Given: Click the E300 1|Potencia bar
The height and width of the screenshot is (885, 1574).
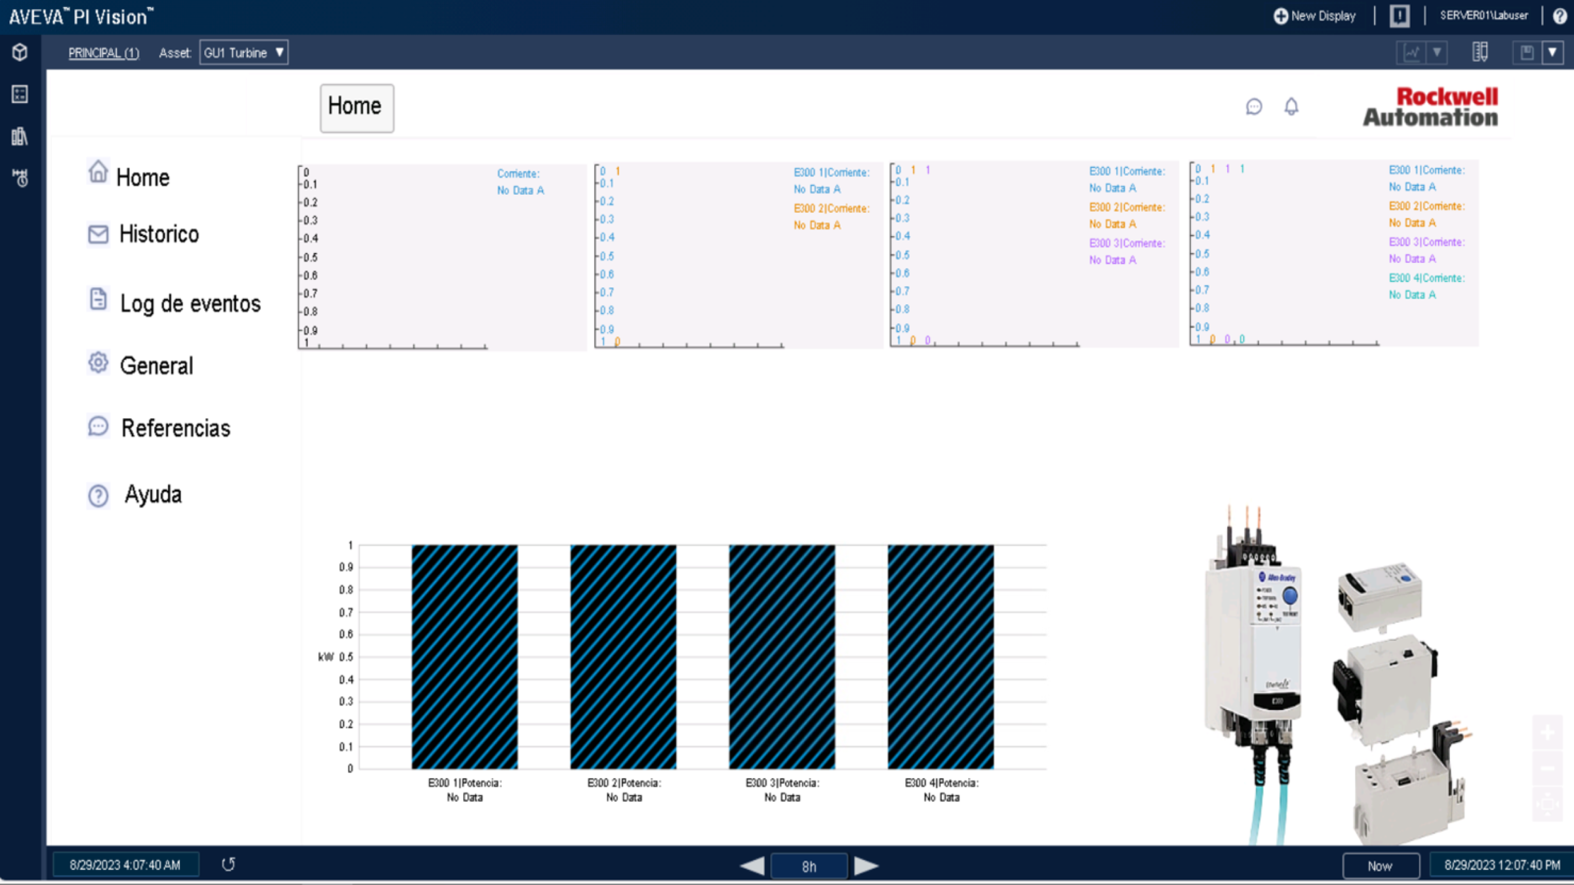Looking at the screenshot, I should 464,657.
